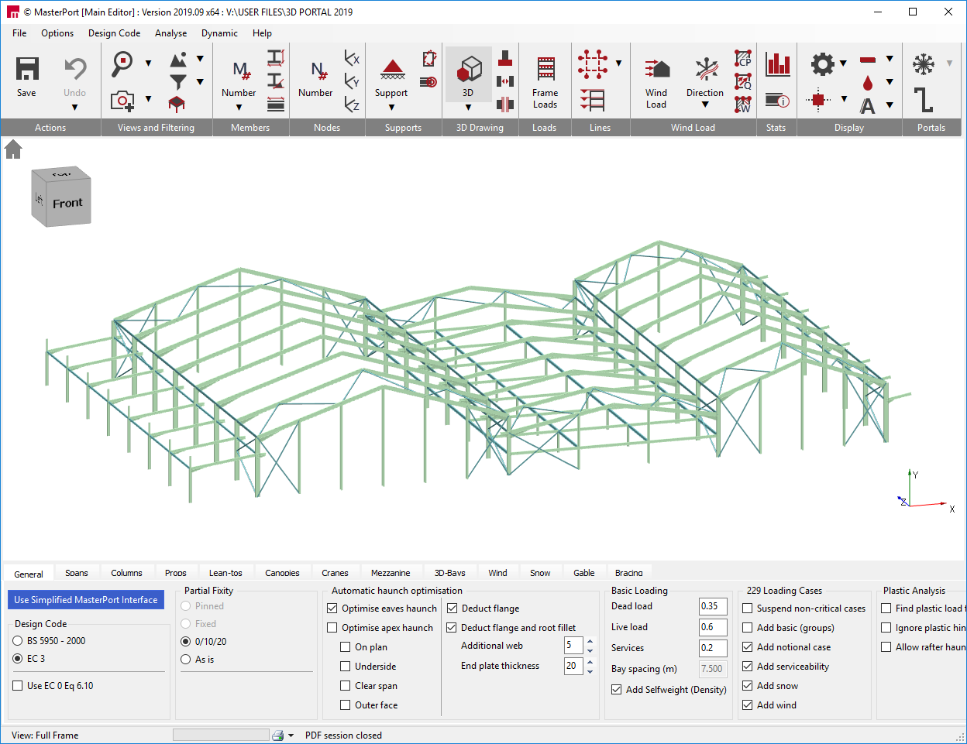Viewport: 967px width, 744px height.
Task: Click the Stats bar chart icon
Action: click(777, 64)
